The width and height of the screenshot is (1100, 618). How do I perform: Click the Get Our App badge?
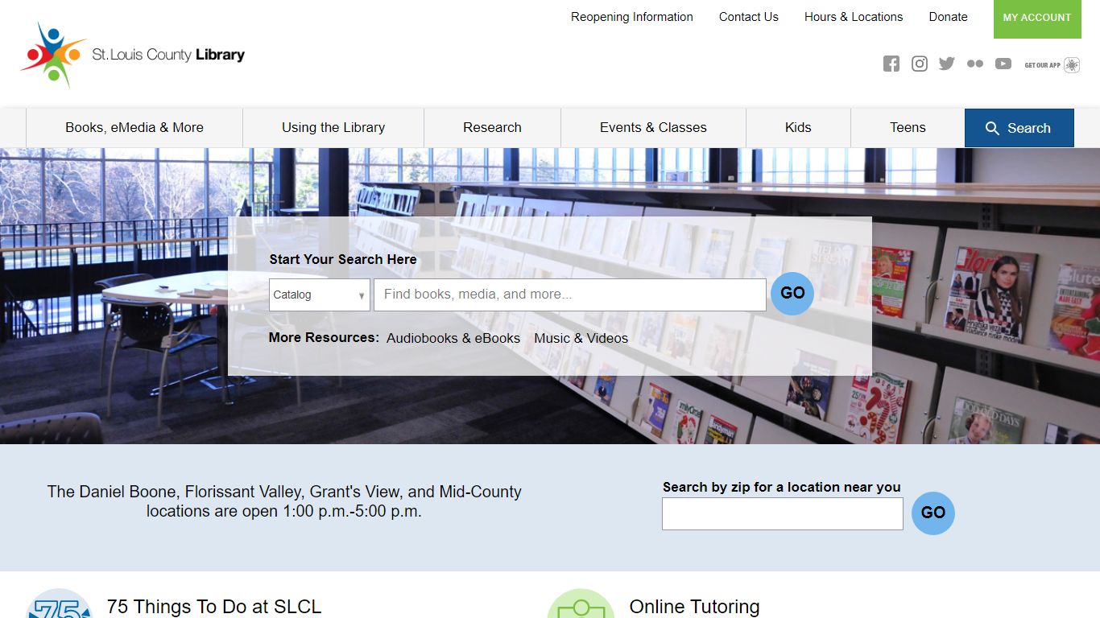point(1052,65)
